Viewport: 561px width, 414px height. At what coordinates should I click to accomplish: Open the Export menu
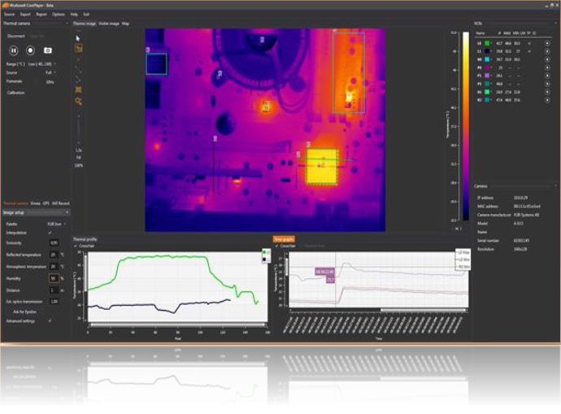pyautogui.click(x=25, y=15)
